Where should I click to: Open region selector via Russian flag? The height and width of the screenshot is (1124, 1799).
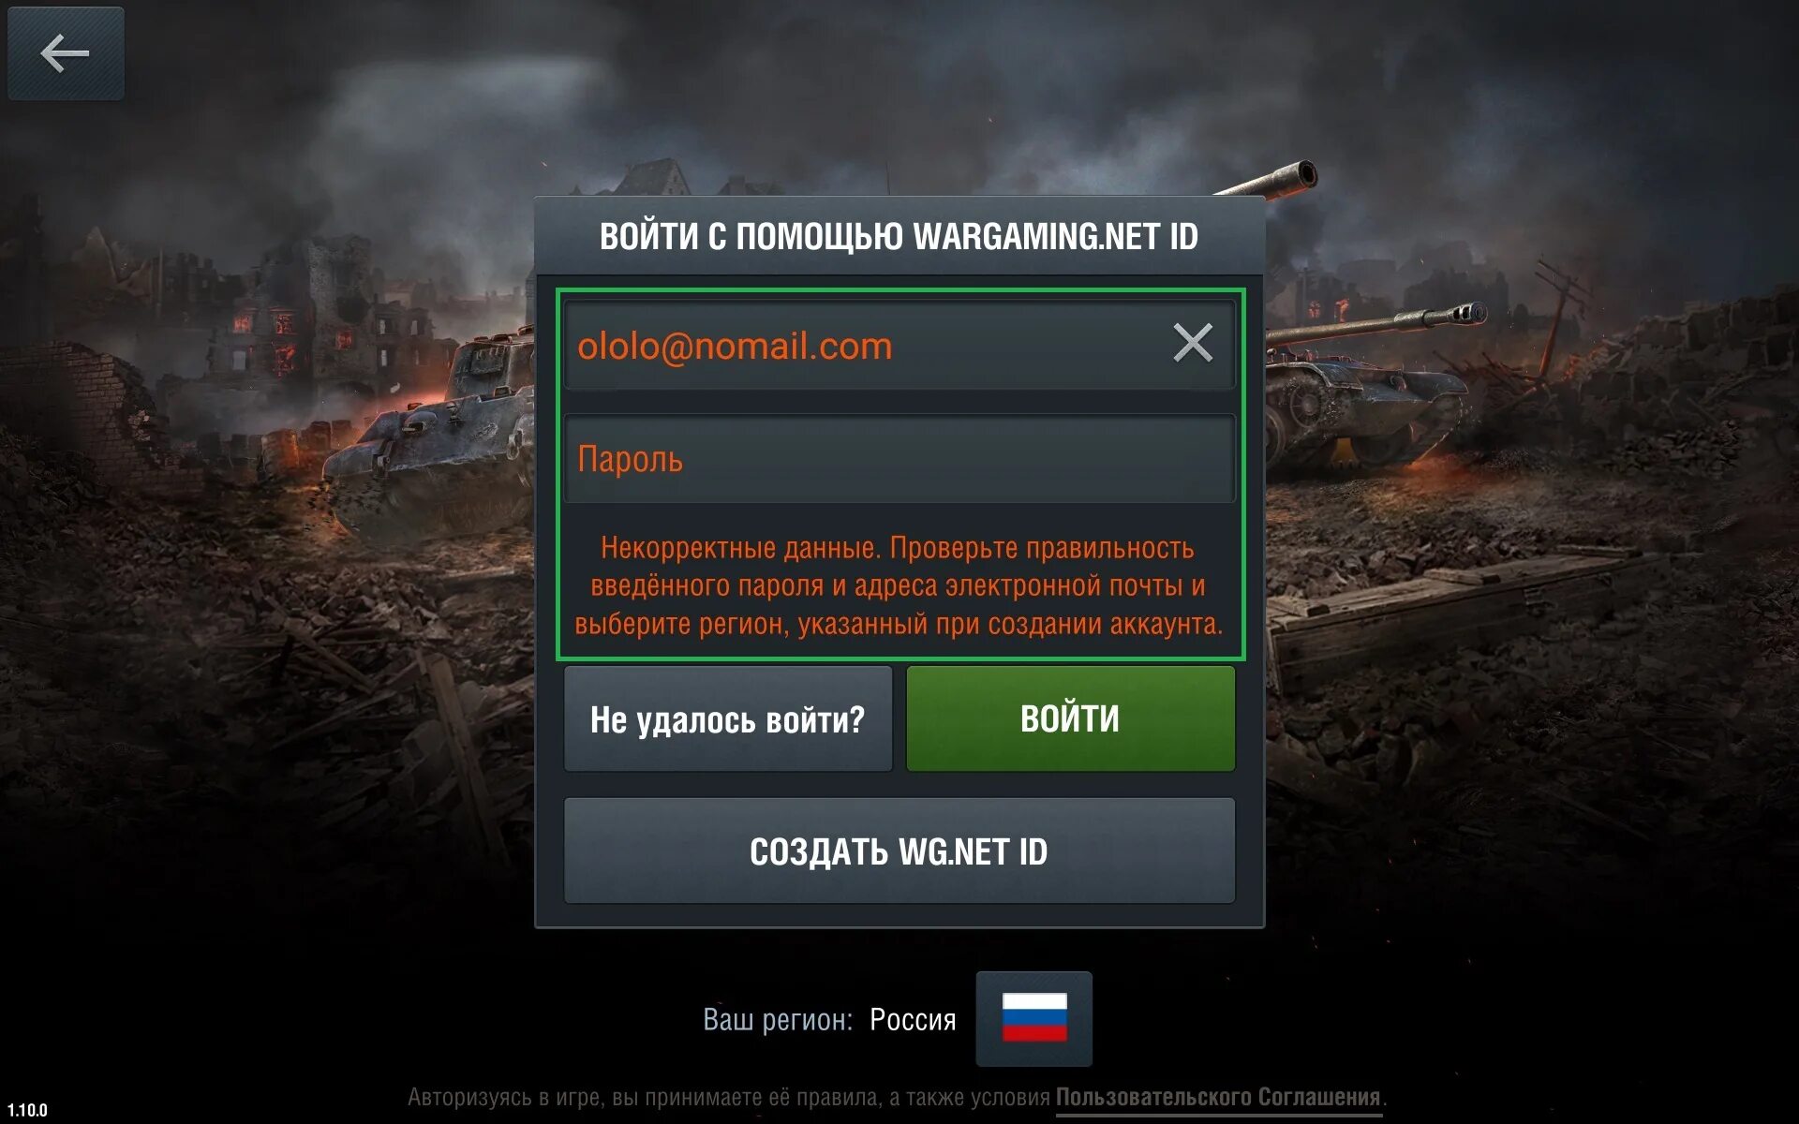(1033, 1018)
